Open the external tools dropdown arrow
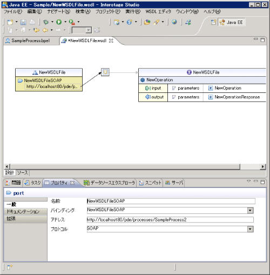This screenshot has height=275, width=270. 78,22
